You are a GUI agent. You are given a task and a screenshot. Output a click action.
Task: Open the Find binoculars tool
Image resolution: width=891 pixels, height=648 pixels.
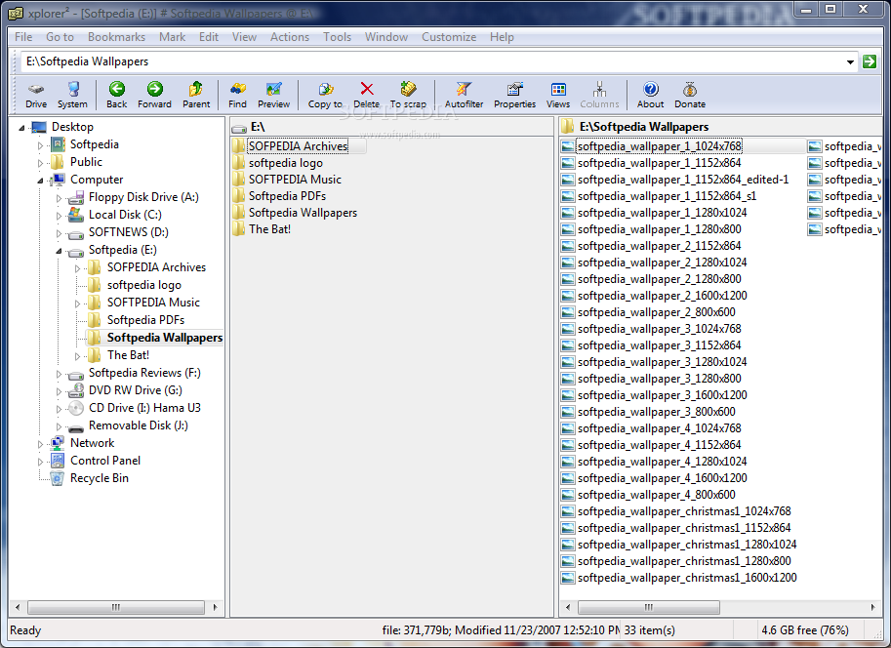click(237, 95)
